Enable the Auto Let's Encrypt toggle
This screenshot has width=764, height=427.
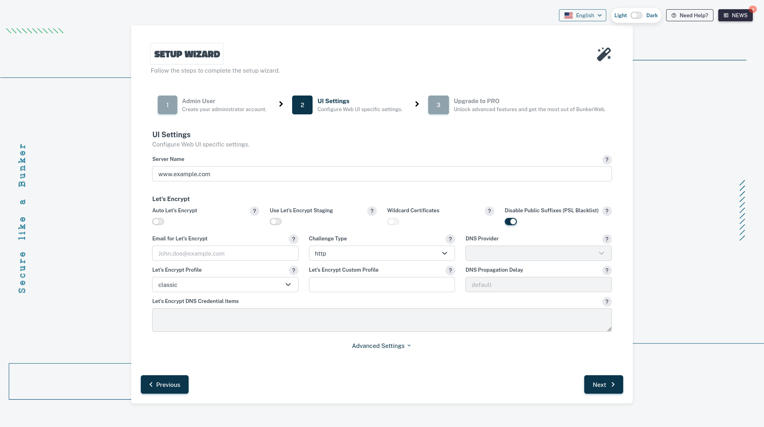(158, 222)
